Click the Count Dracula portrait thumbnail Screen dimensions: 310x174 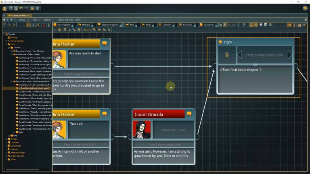(x=142, y=130)
